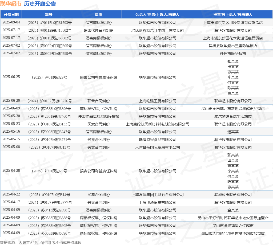Select the 联营合同纠纷 cause cell
Image resolution: width=273 pixels, height=245 pixels.
point(98,101)
